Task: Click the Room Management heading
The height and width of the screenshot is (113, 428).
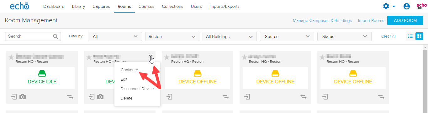Action: [x=31, y=20]
